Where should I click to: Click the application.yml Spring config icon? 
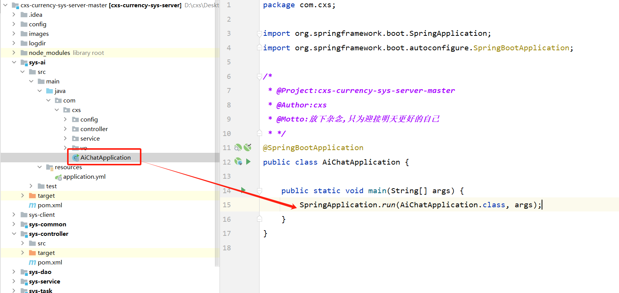tap(58, 177)
